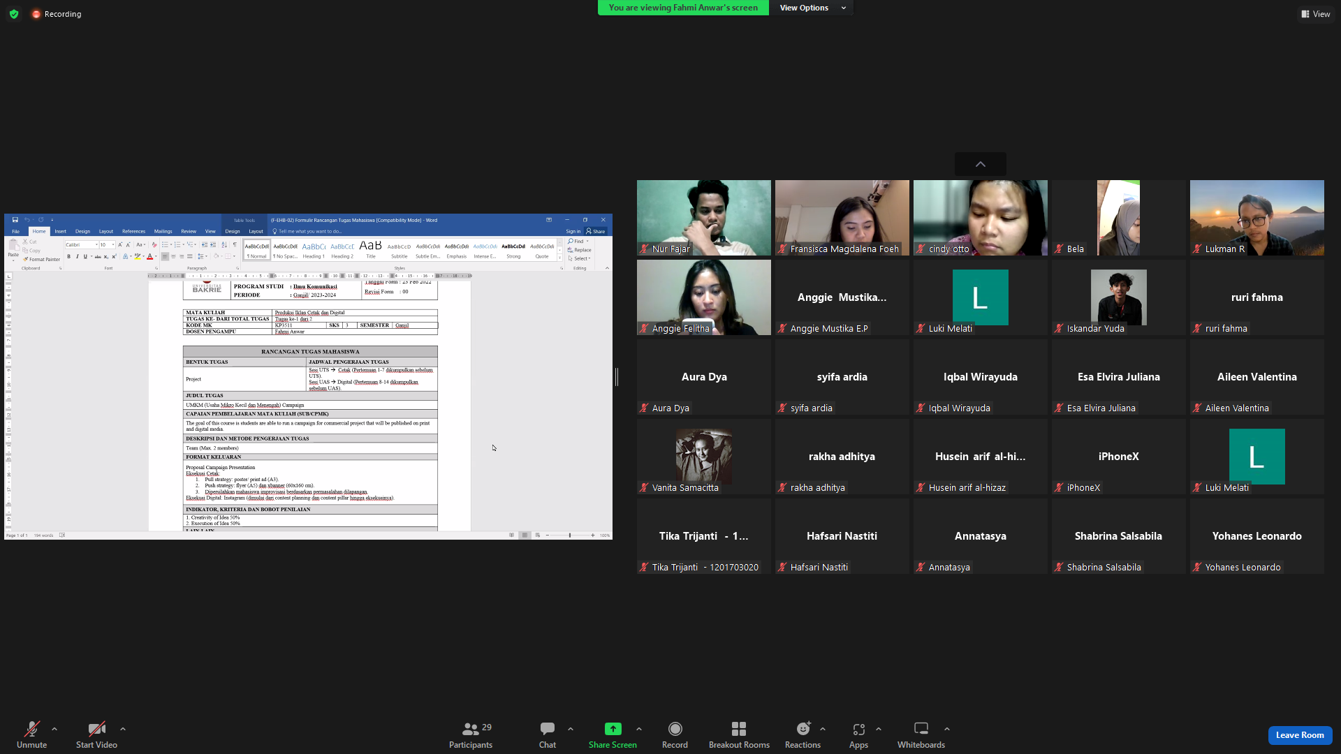Viewport: 1341px width, 754px height.
Task: Open Reactions menu
Action: (803, 735)
